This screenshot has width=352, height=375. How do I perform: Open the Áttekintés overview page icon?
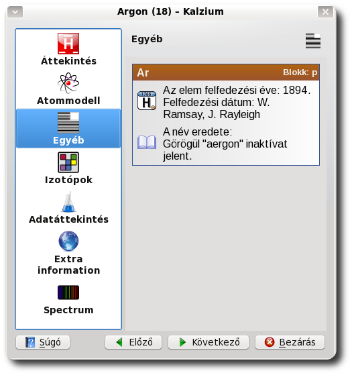68,44
